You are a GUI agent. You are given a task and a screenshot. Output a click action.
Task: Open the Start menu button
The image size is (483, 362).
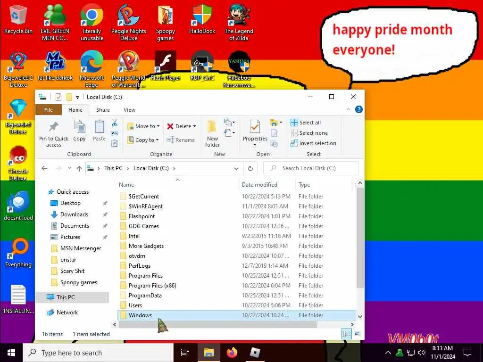[11, 353]
